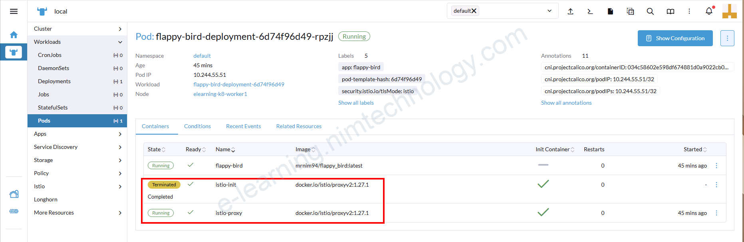The height and width of the screenshot is (242, 744).
Task: Switch to the Recent Events tab
Action: (243, 126)
